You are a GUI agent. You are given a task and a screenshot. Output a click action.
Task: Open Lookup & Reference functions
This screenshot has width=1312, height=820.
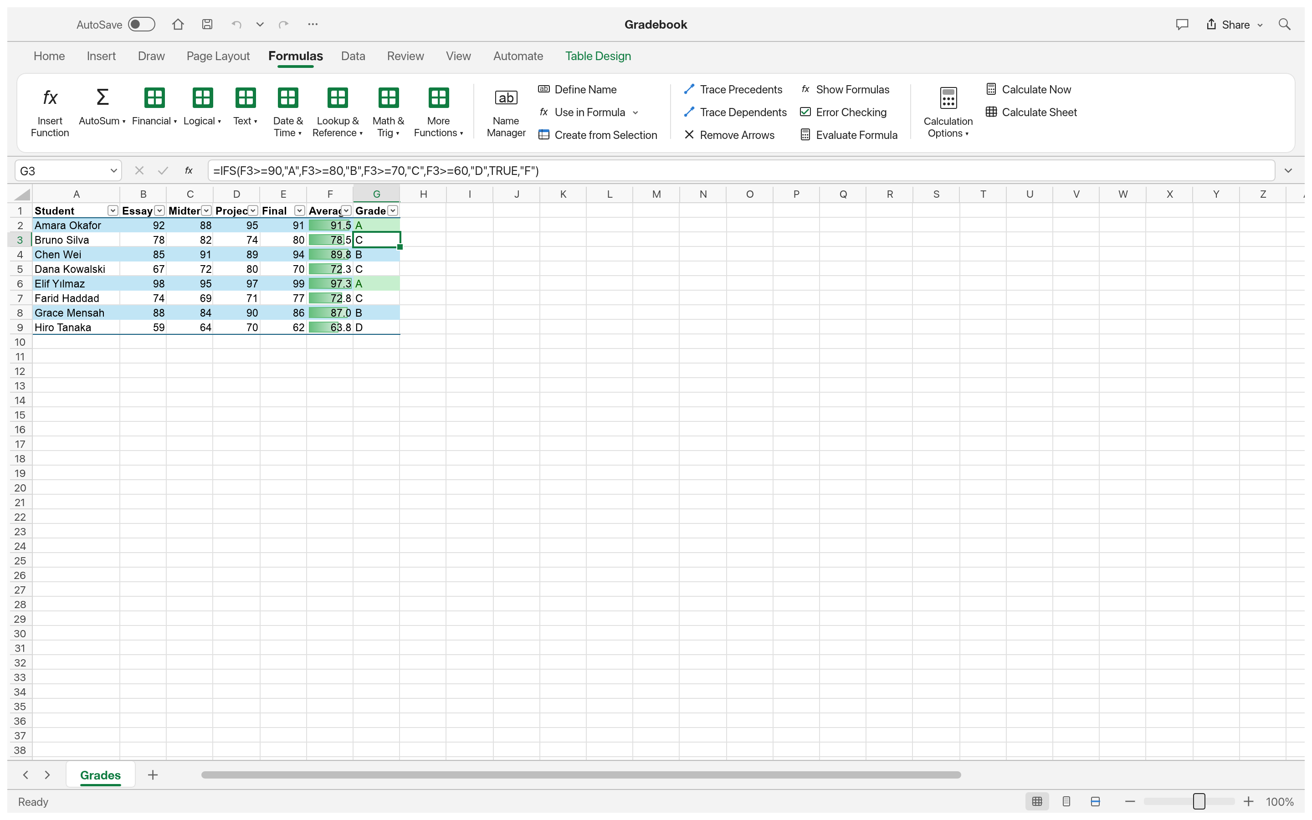pos(337,112)
